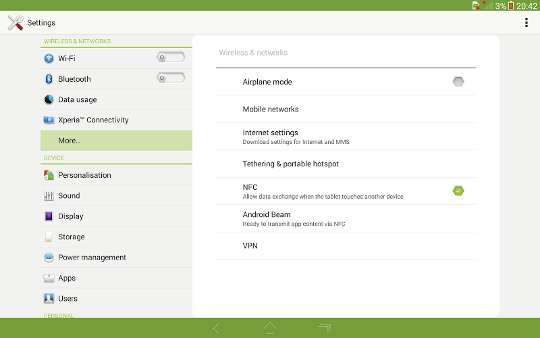This screenshot has width=540, height=338.
Task: Click the 'Wireless & networks' panel heading
Action: [x=253, y=53]
